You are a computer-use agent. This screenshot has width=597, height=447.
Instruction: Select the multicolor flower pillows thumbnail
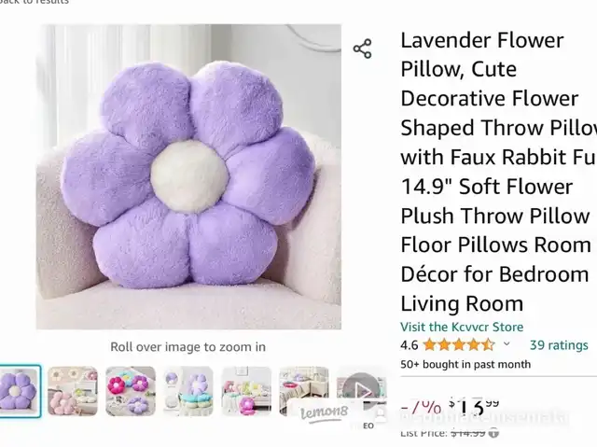[x=131, y=391]
